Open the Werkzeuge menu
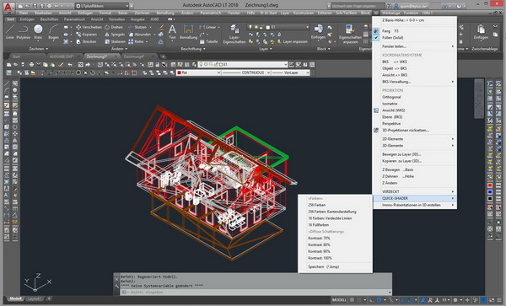 pos(390,13)
